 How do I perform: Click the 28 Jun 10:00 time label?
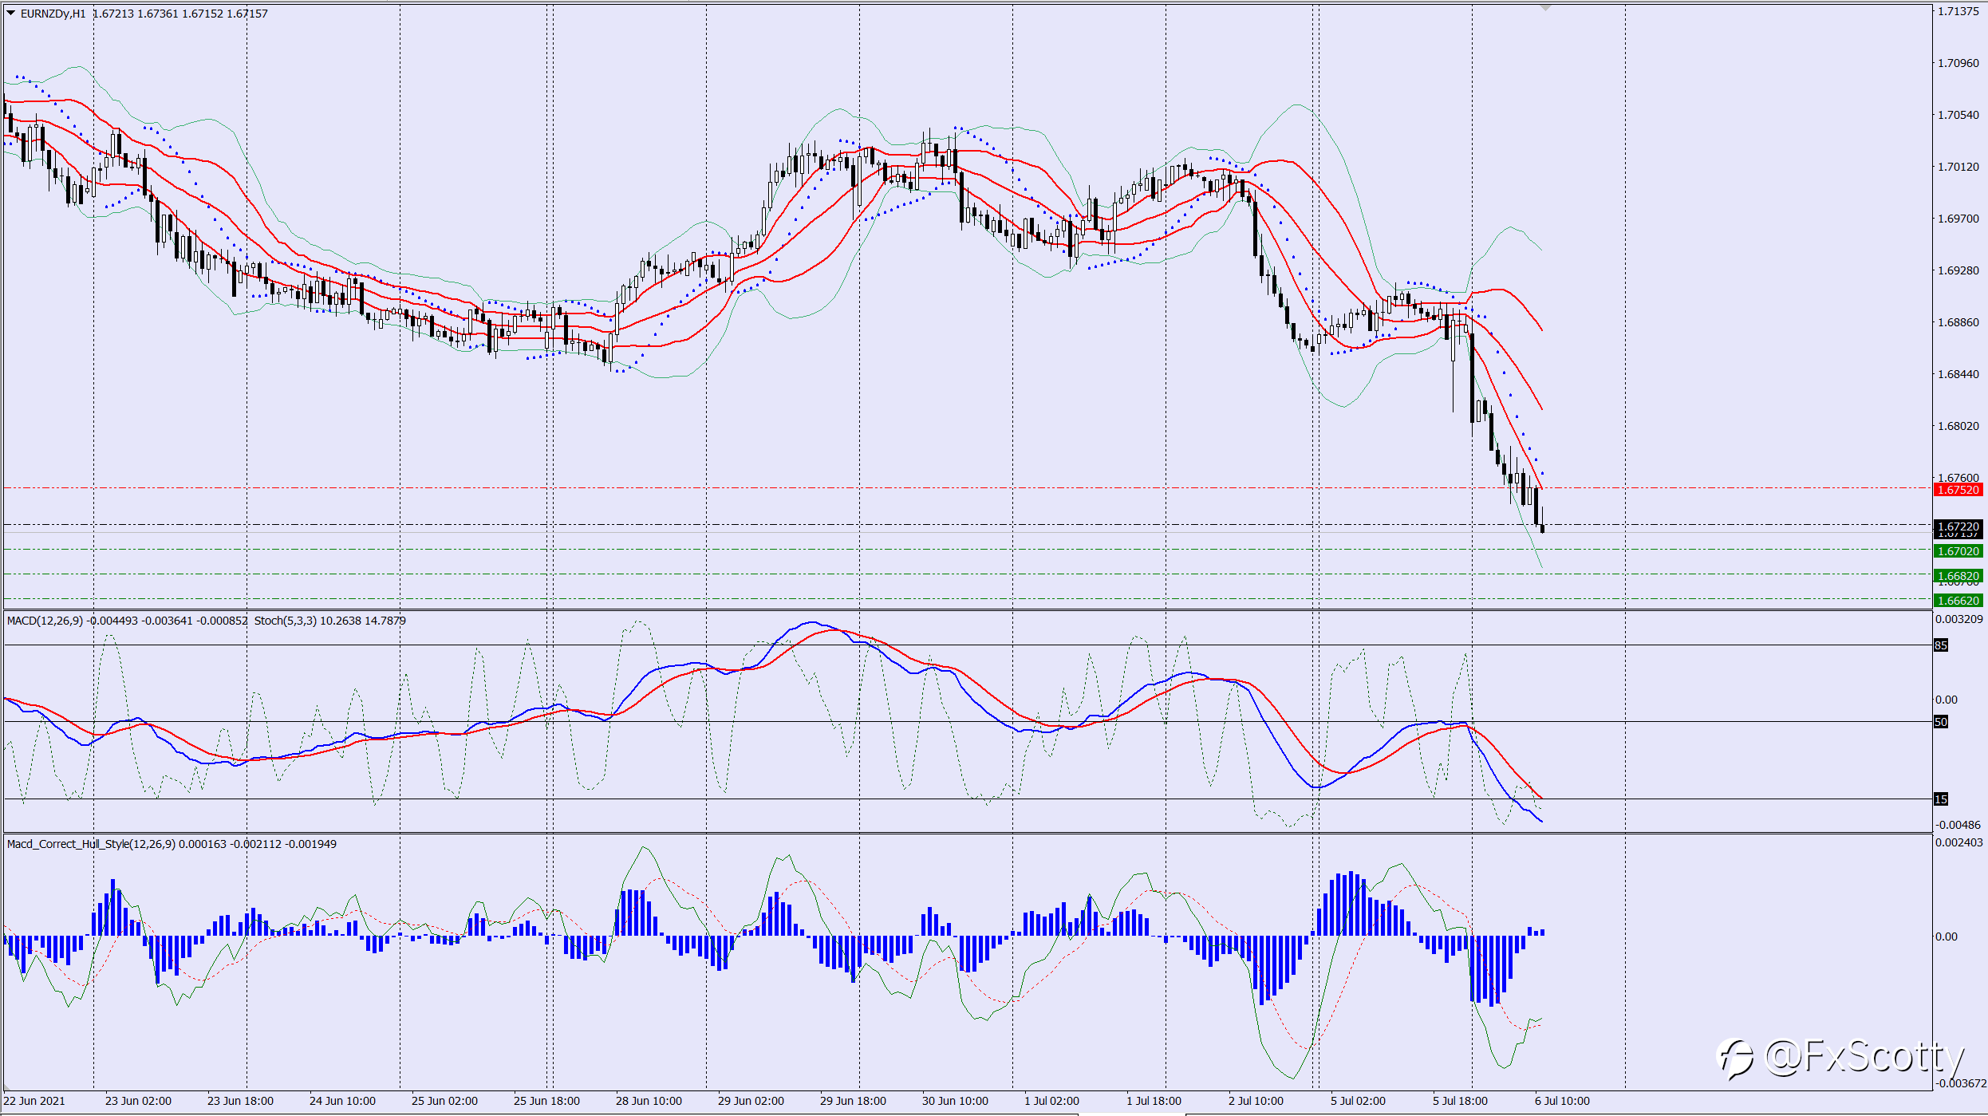(x=649, y=1101)
